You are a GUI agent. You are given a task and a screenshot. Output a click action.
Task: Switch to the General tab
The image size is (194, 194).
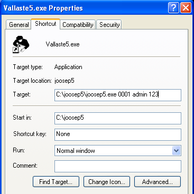[19, 25]
